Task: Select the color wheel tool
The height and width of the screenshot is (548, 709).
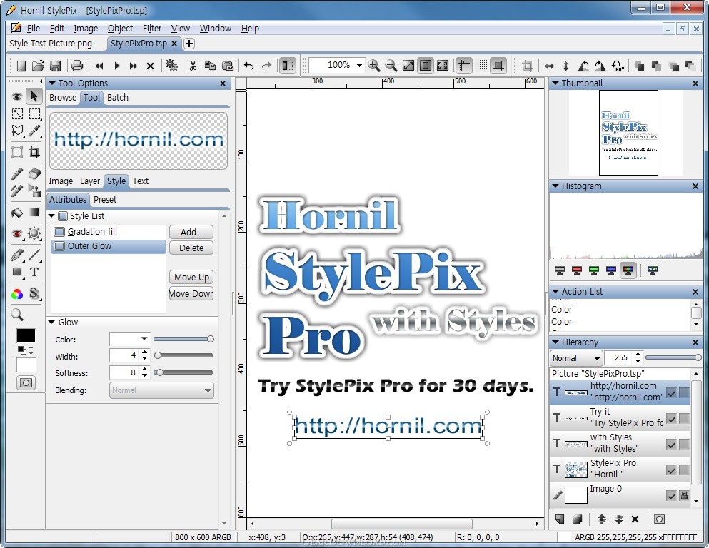Action: pyautogui.click(x=17, y=295)
